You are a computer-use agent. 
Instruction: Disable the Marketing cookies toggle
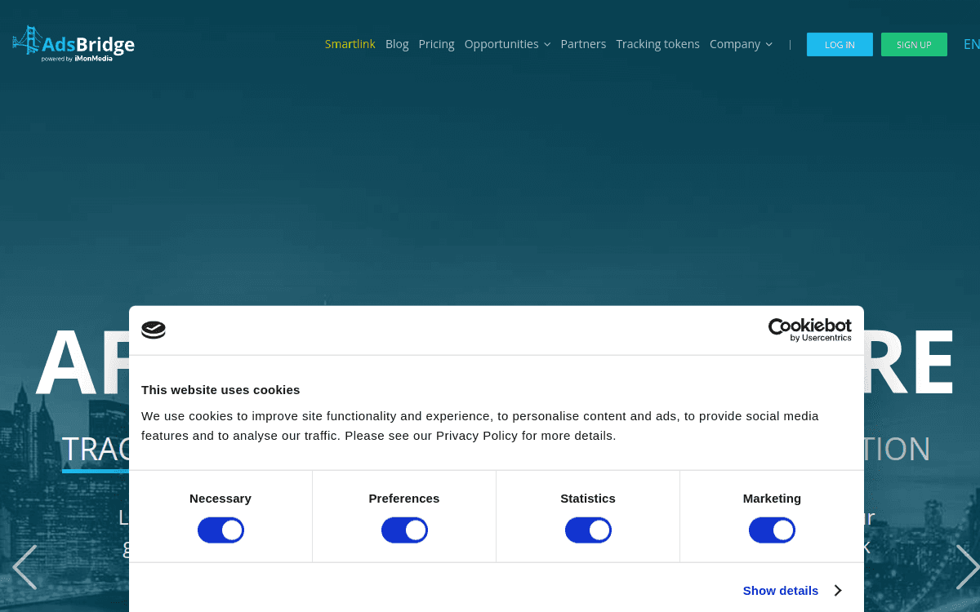pyautogui.click(x=772, y=530)
